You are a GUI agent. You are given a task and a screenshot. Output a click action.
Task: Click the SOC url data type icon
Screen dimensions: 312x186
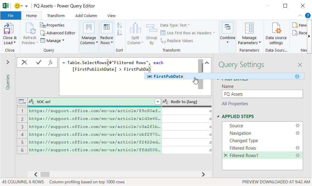(31, 102)
